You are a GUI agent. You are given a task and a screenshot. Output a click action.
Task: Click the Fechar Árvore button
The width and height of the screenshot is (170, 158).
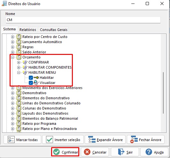point(146,139)
